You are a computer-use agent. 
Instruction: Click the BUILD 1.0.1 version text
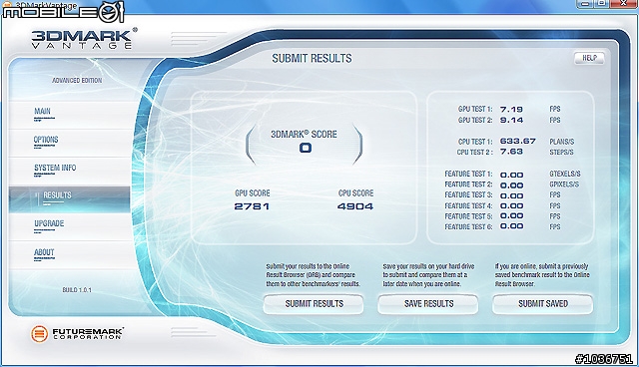pos(77,290)
